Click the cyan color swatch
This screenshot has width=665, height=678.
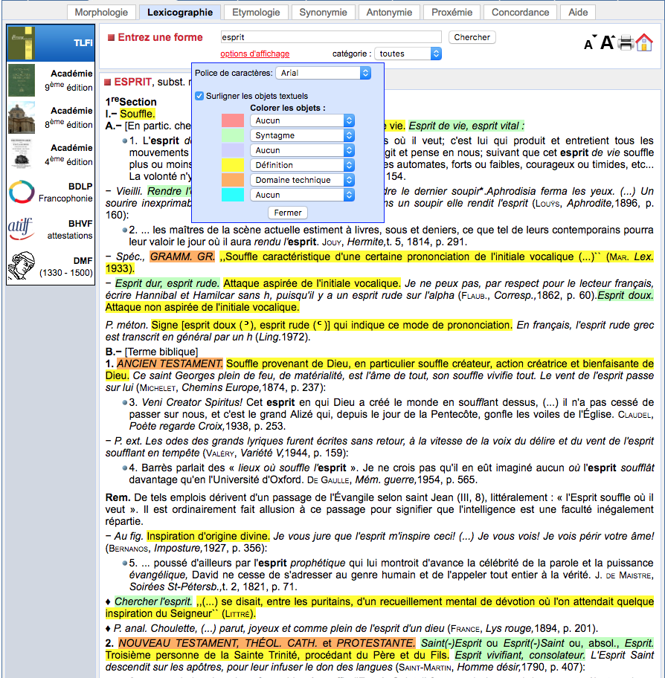(233, 195)
